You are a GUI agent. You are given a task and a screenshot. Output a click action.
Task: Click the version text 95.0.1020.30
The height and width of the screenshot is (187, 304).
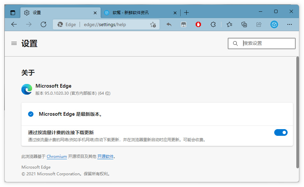[x=57, y=93]
